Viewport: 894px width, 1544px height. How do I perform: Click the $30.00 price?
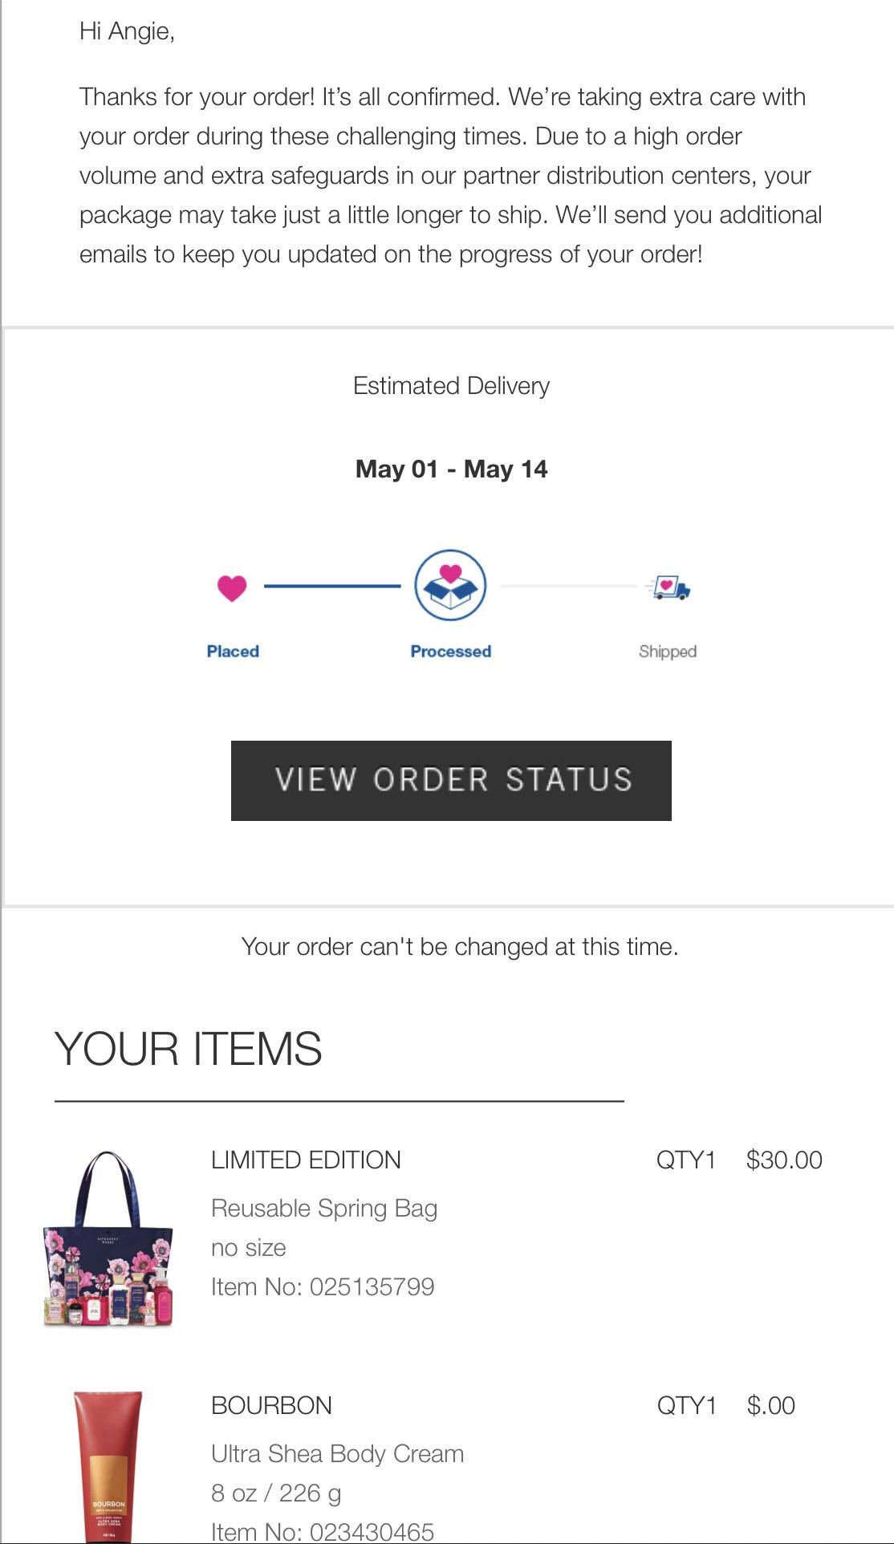(784, 1160)
